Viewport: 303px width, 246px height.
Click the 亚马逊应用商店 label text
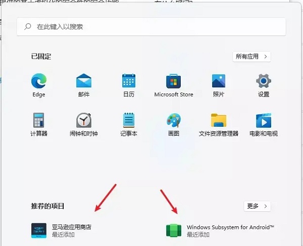coord(72,227)
